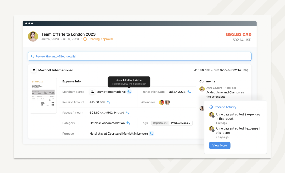285x173 pixels.
Task: Click the sparkle icon beside Hotels & Accommodation
Action: 128,123
